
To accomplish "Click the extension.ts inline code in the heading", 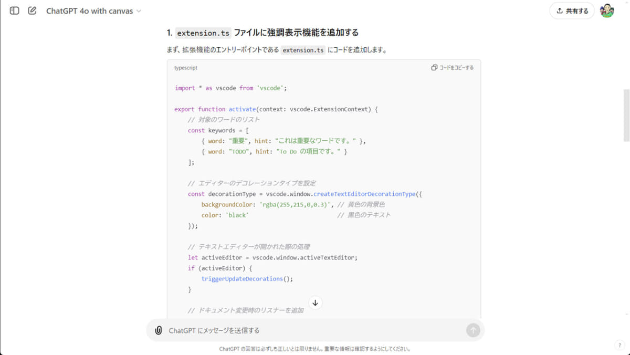I will point(203,33).
